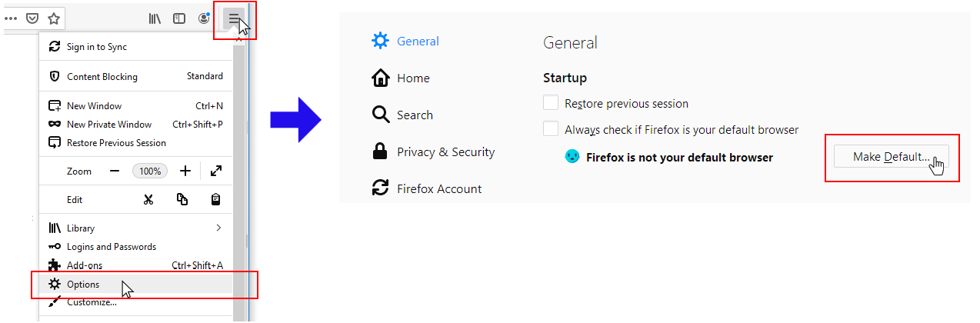
Task: Toggle the sidebar view icon
Action: 178,18
